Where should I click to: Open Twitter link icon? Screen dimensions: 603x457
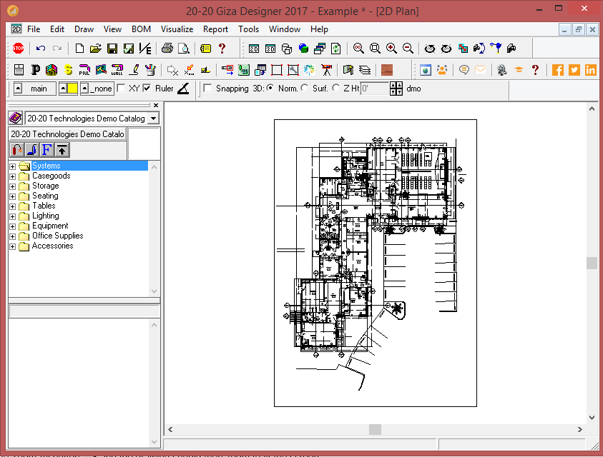[574, 70]
